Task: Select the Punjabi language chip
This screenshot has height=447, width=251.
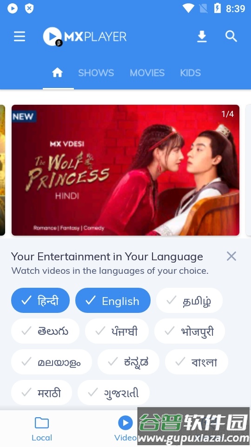Action: pos(117,331)
